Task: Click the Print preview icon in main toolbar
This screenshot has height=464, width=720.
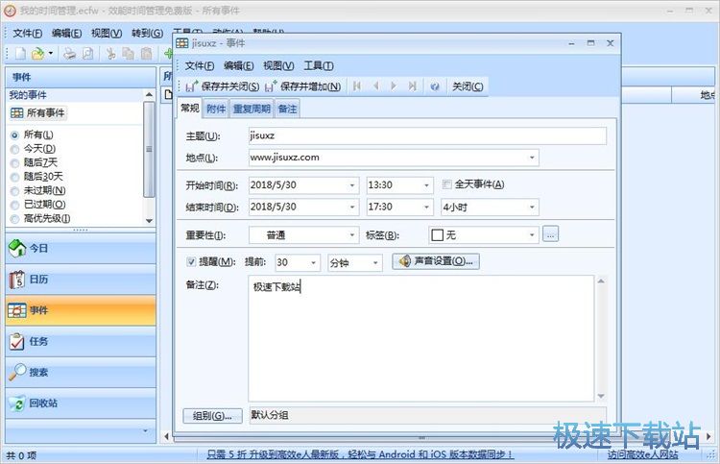Action: tap(87, 54)
